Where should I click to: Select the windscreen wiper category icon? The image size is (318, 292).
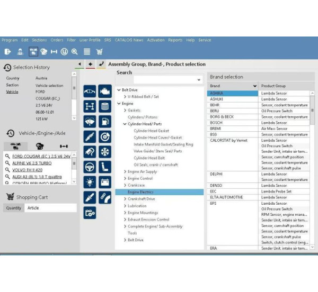[90, 121]
